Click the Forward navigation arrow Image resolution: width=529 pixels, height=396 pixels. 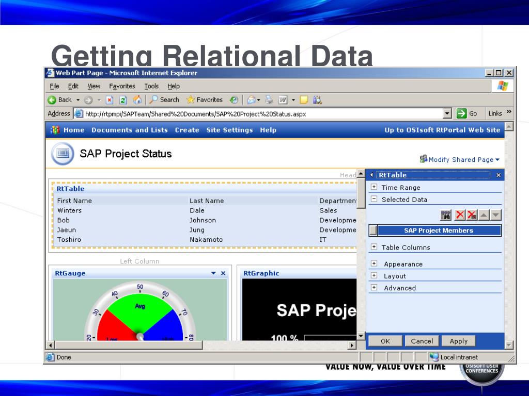(x=88, y=100)
